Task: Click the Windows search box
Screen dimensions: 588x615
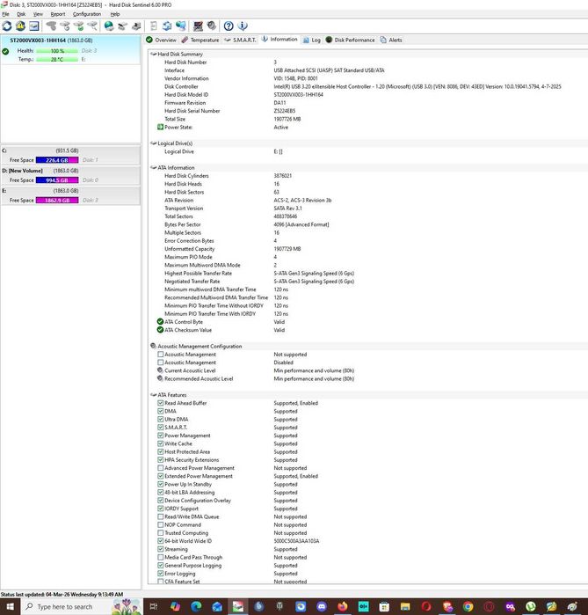Action: (82, 607)
